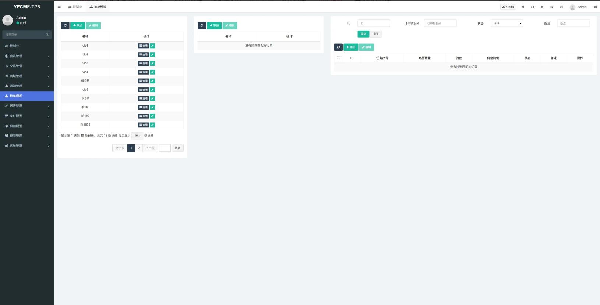The height and width of the screenshot is (305, 600).
Task: Click 查看 button for vip3 row
Action: (x=143, y=64)
